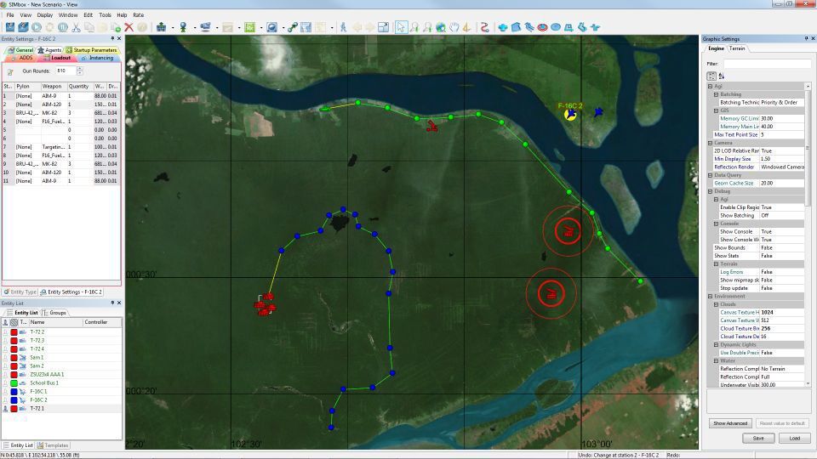Toggle control icon for T-72 1 row

(x=6, y=409)
